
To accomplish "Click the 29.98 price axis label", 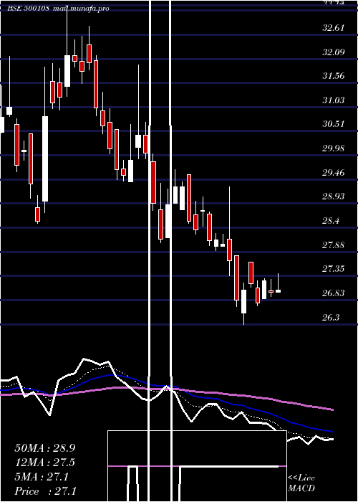I will [x=334, y=148].
